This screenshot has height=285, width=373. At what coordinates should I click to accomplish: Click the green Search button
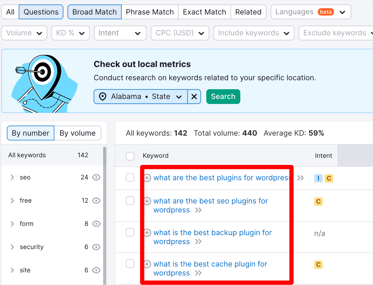click(x=223, y=97)
